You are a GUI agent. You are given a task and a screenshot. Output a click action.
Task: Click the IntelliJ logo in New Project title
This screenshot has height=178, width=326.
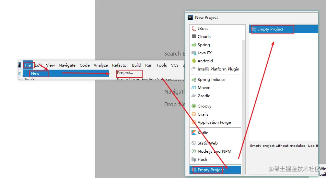(190, 18)
